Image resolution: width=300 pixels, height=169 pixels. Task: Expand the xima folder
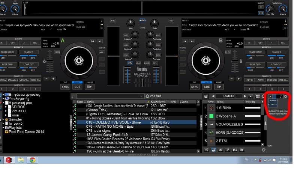point(6,115)
